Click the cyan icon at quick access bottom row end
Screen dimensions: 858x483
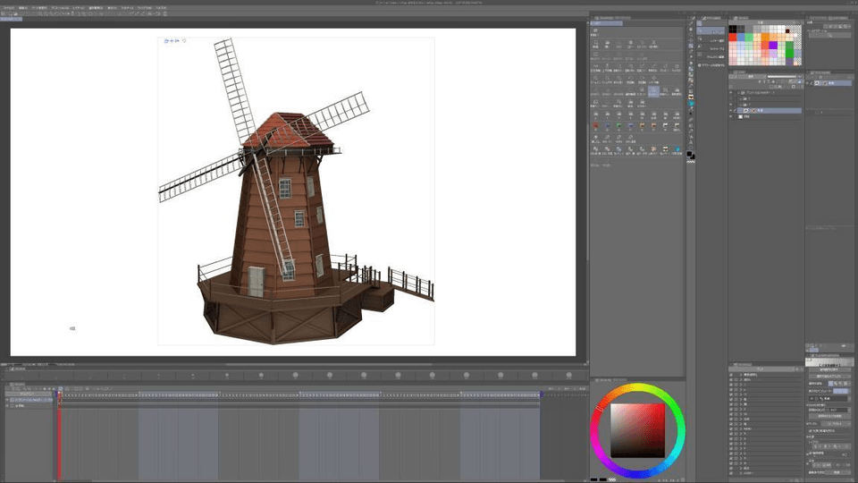point(677,149)
